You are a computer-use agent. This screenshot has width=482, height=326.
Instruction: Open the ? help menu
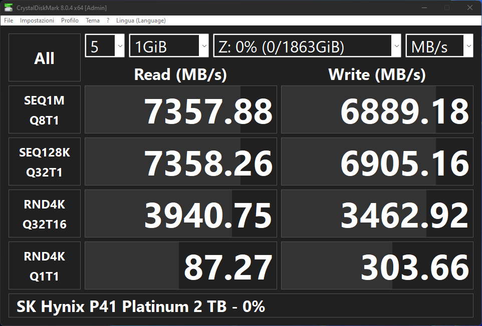point(108,20)
